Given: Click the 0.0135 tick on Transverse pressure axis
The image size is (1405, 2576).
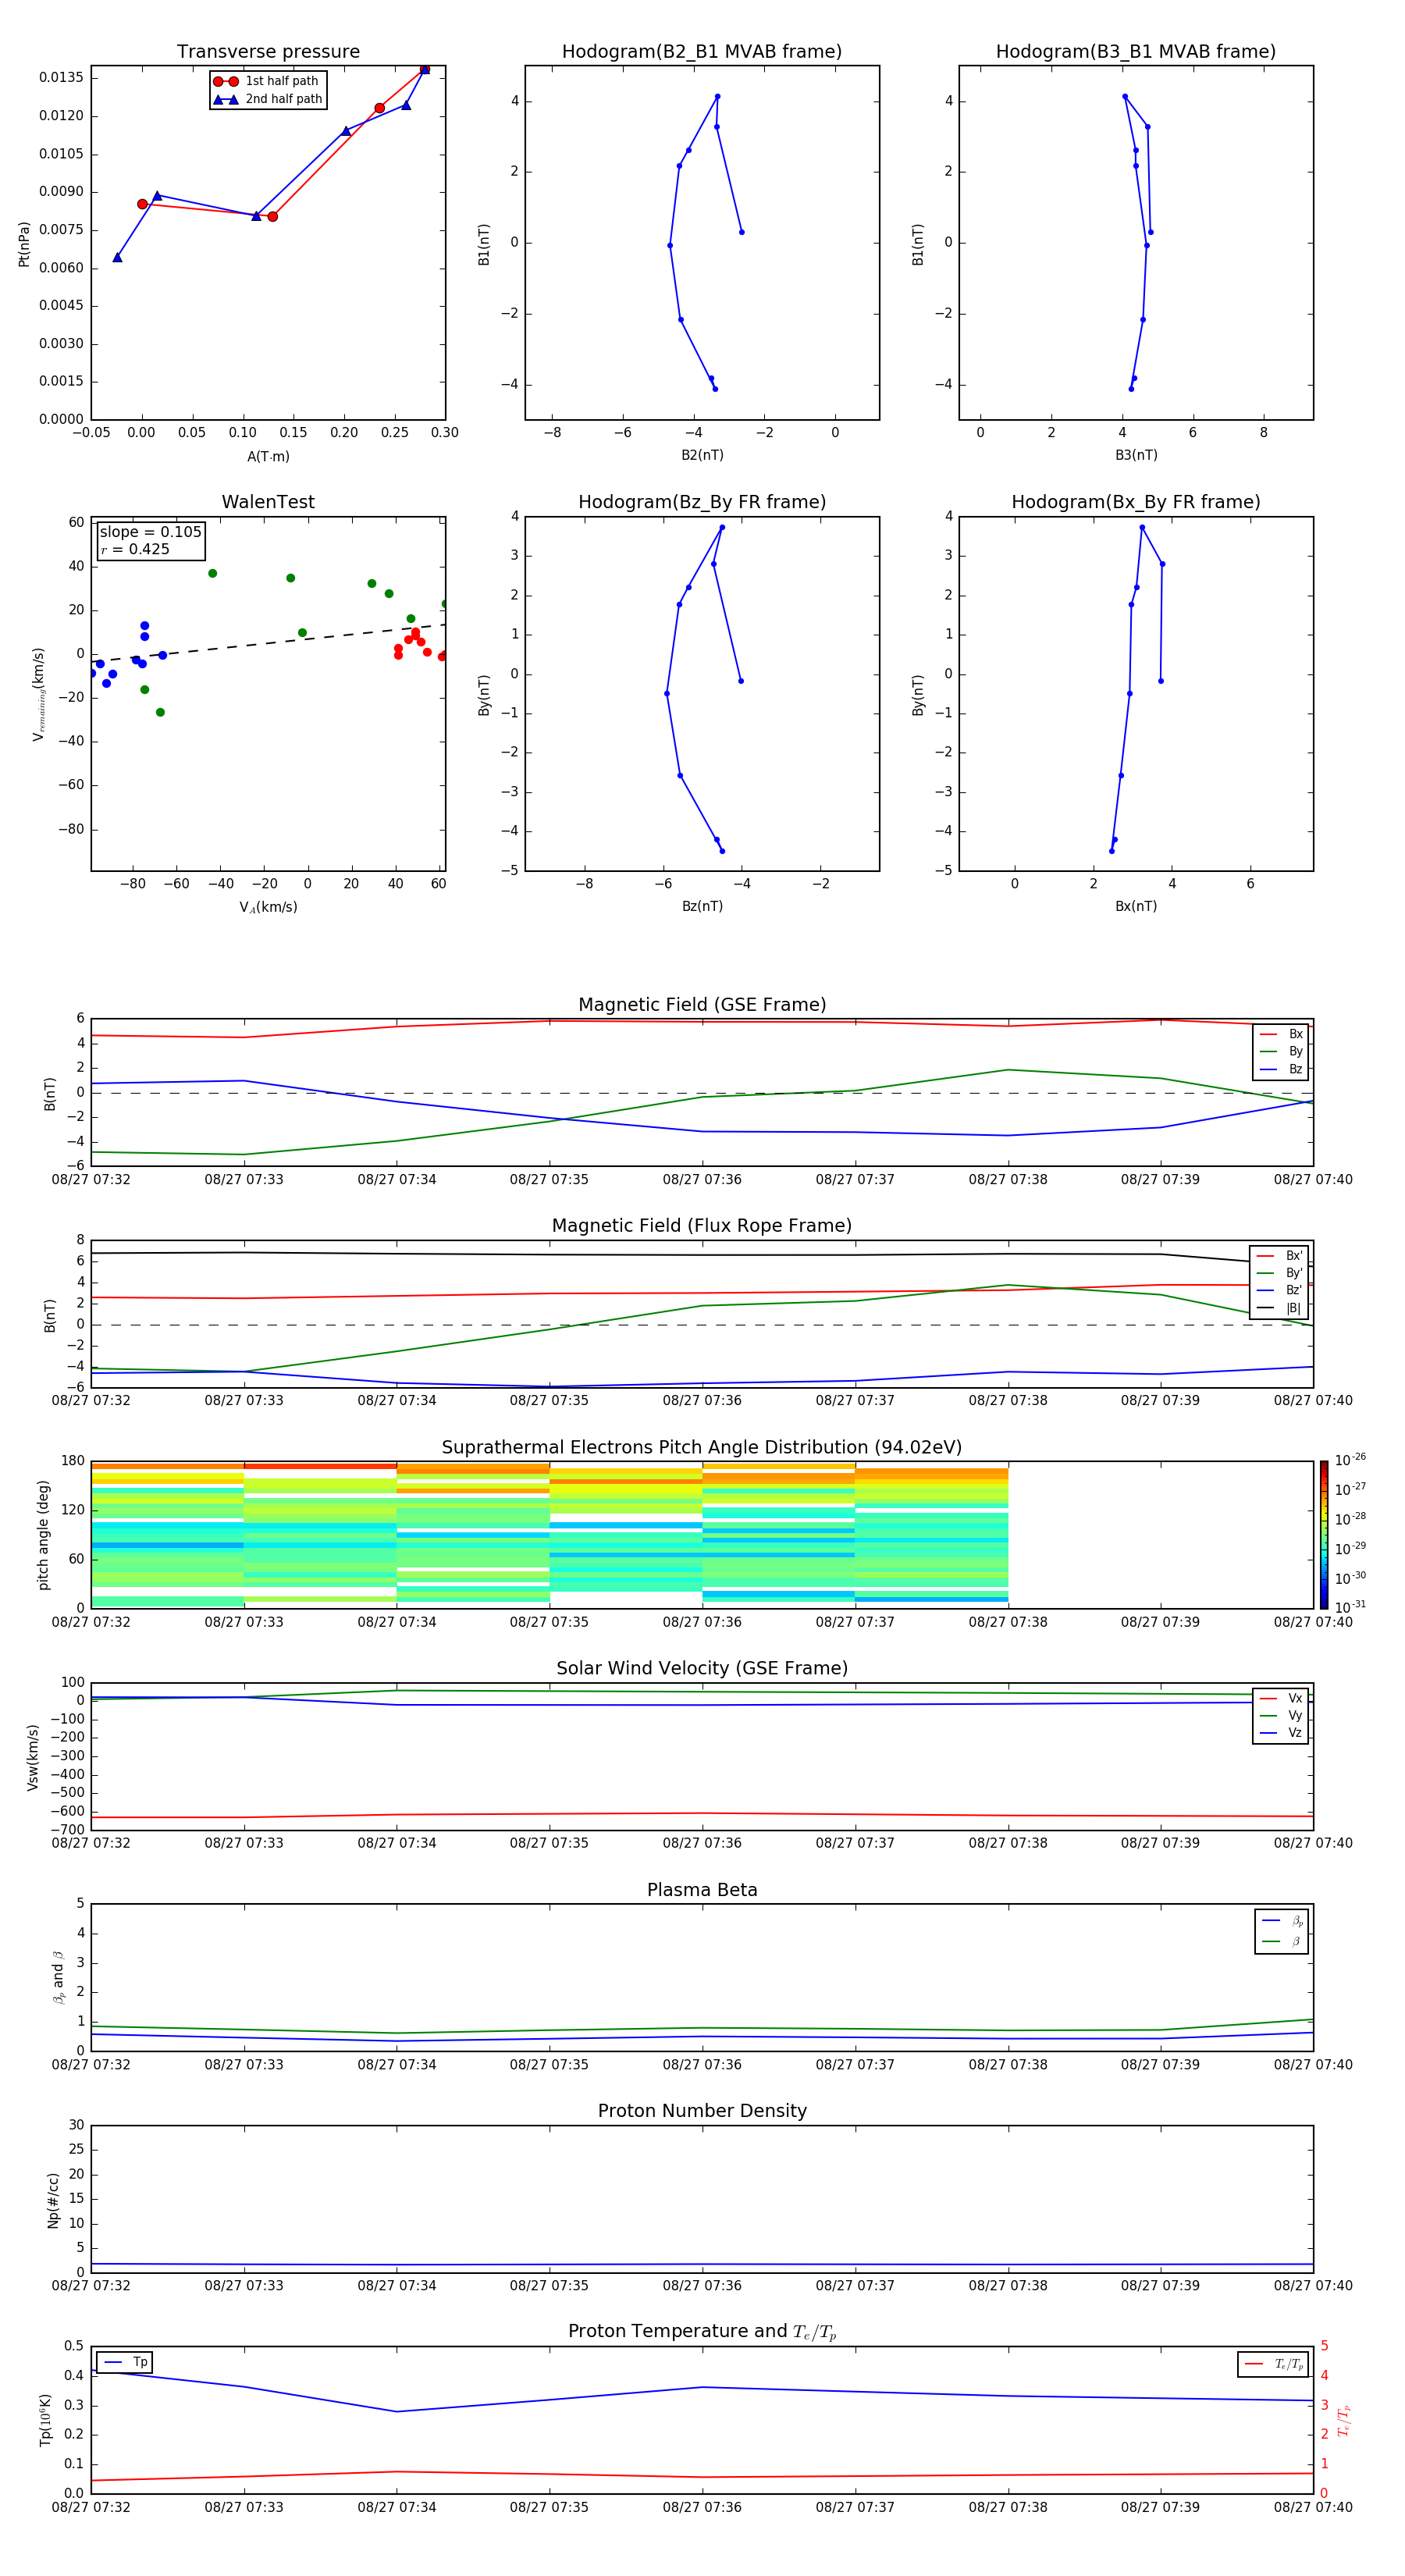Looking at the screenshot, I should (61, 78).
